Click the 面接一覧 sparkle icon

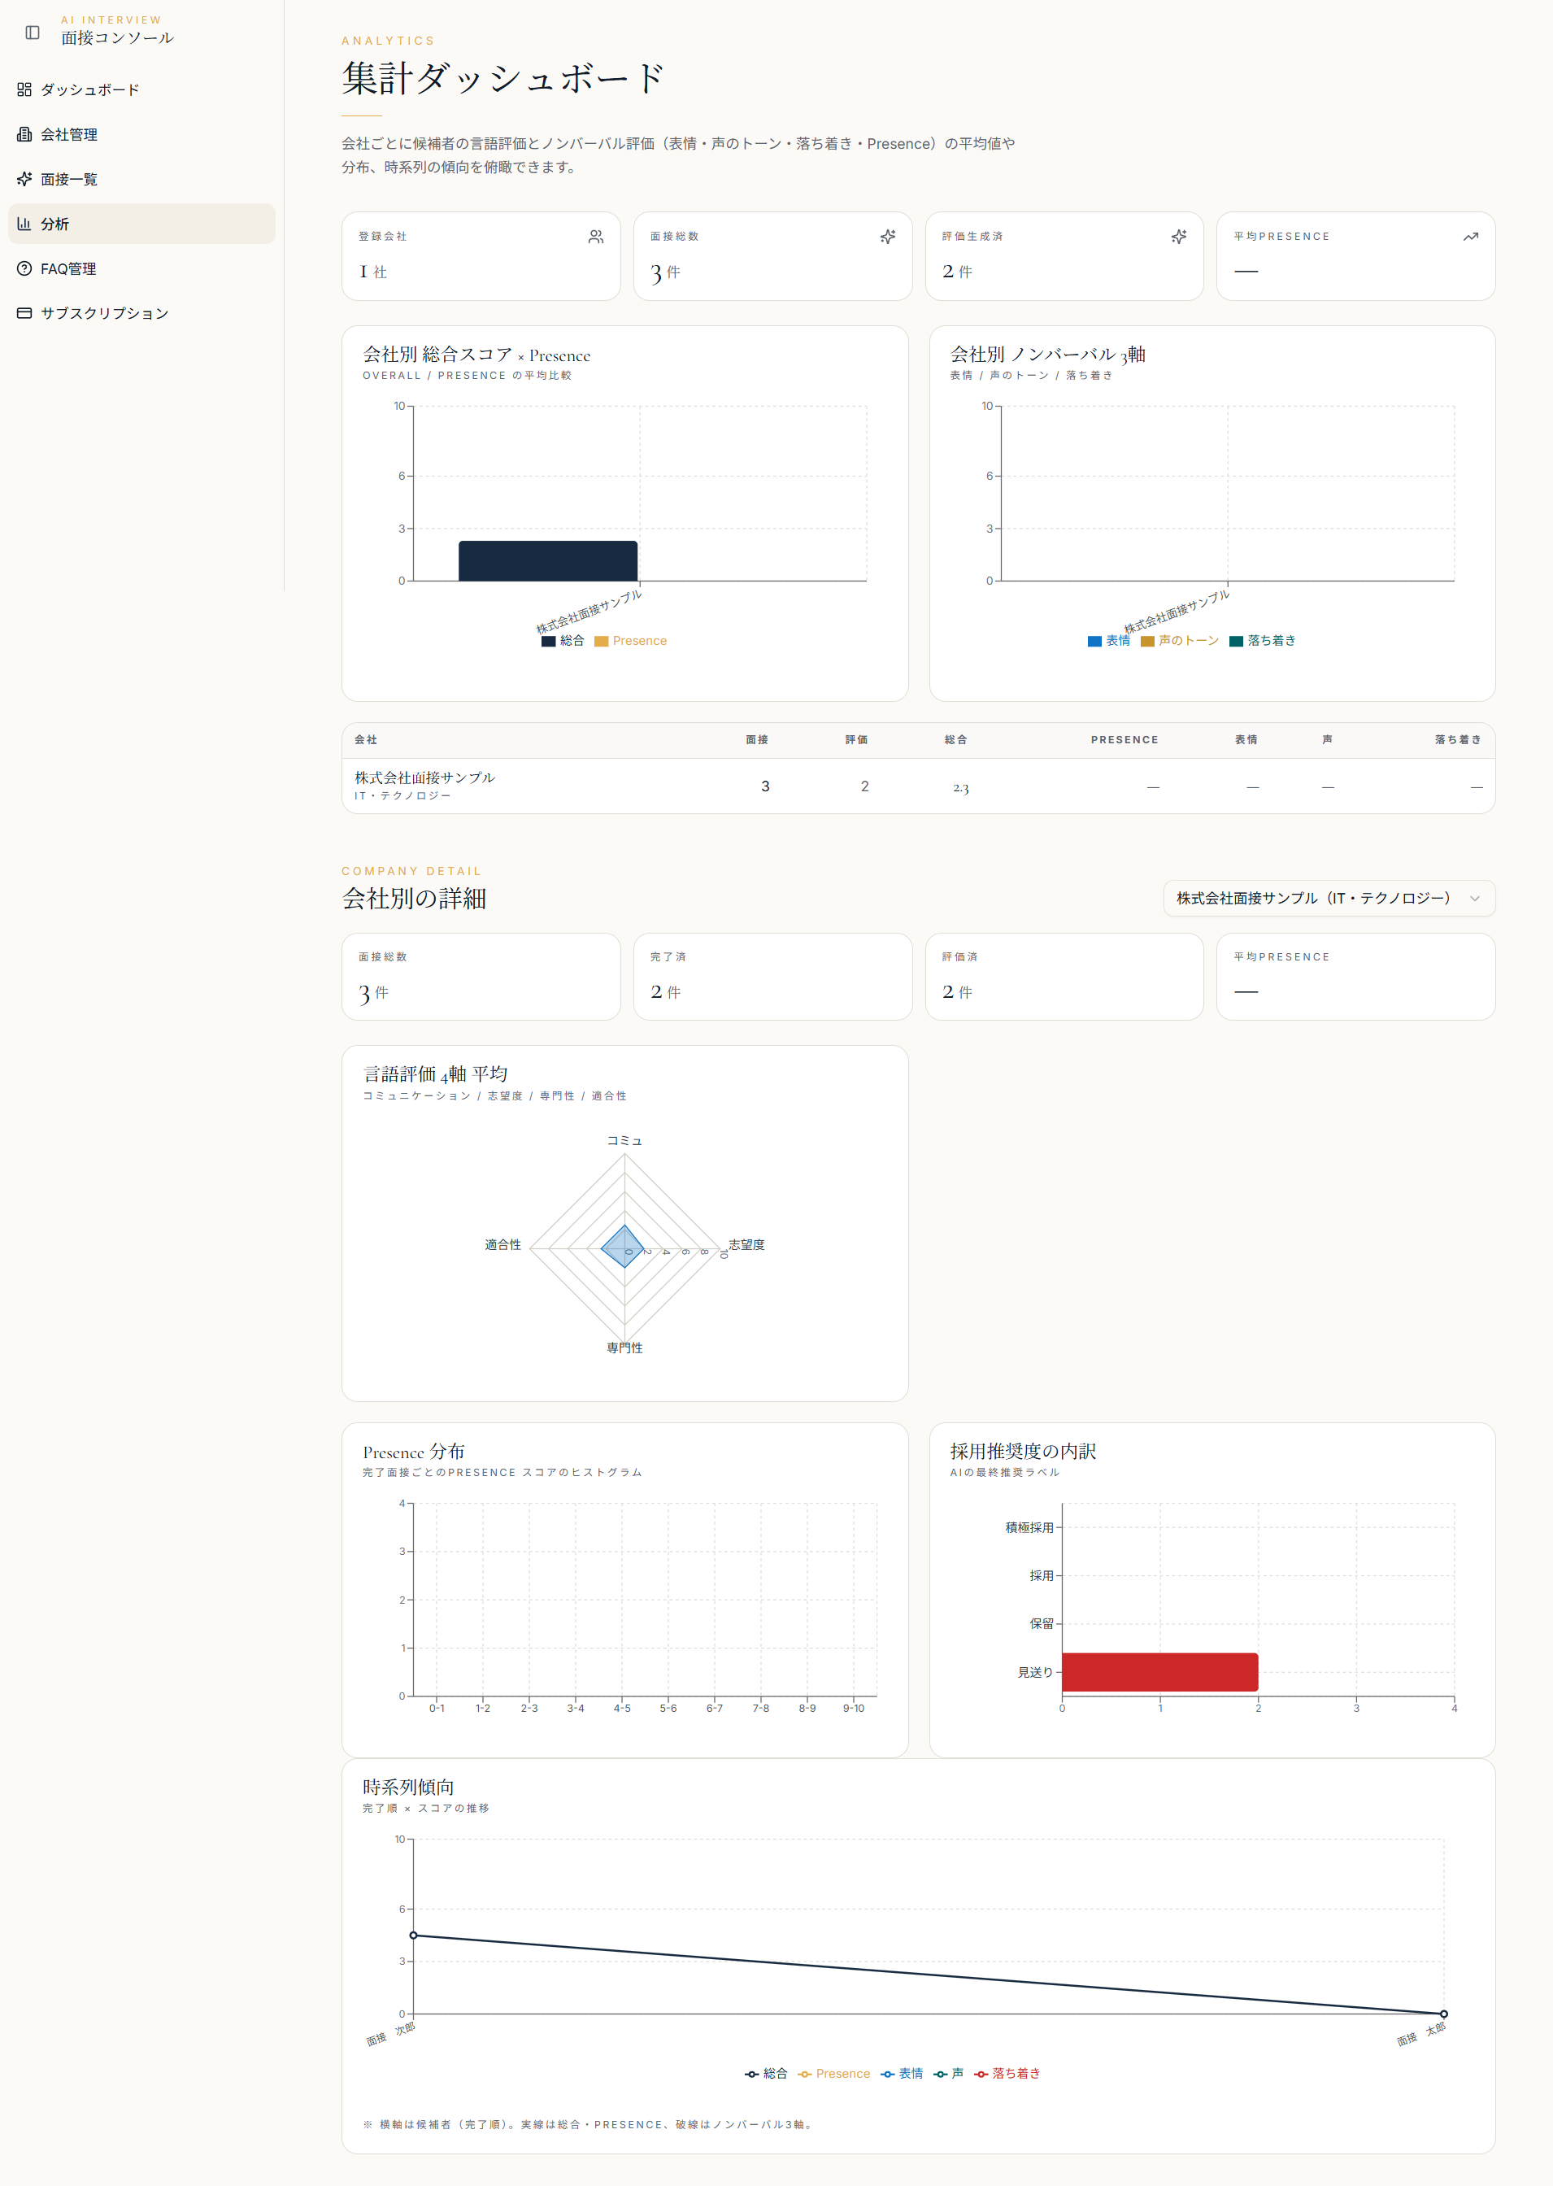coord(25,179)
